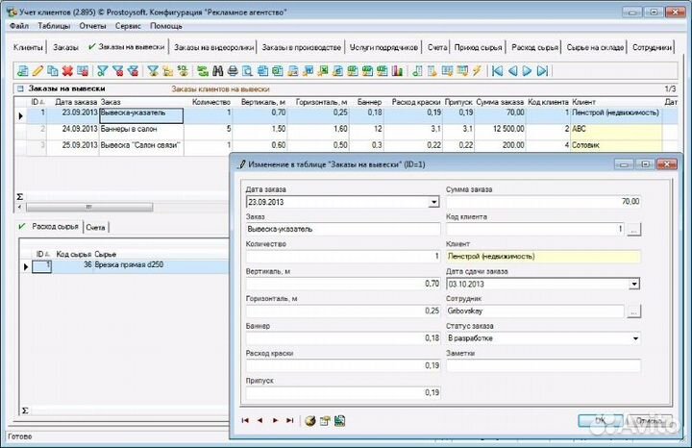Image resolution: width=692 pixels, height=448 pixels.
Task: Click the ellipsis button next to Код клиента
Action: tap(634, 230)
